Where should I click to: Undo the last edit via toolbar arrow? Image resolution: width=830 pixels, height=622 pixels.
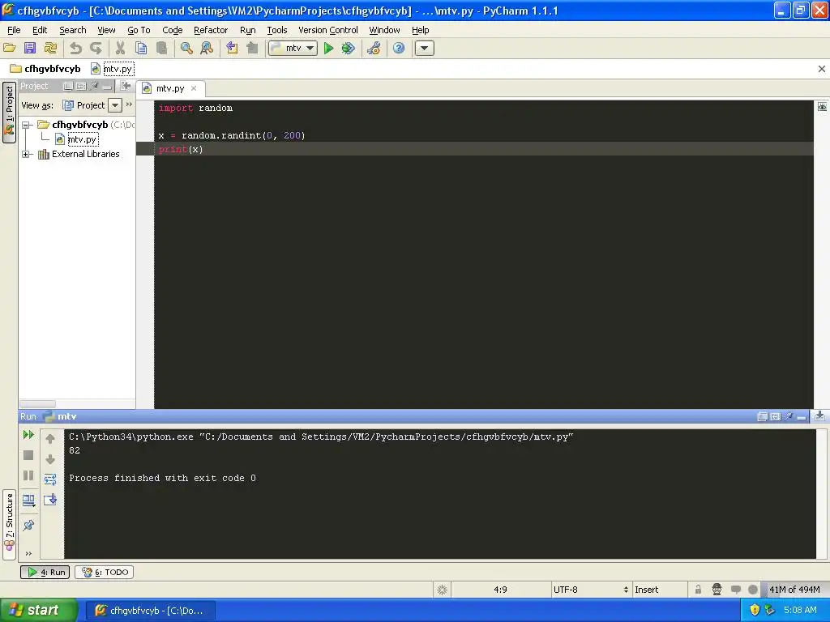75,48
